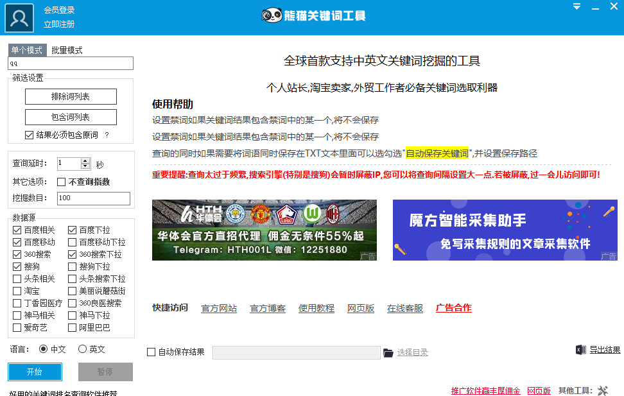Click the red 广告合作 link

(x=454, y=308)
